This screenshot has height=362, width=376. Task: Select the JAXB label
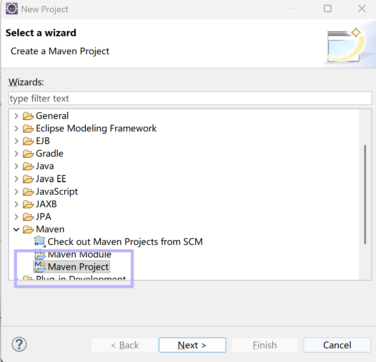pos(47,204)
